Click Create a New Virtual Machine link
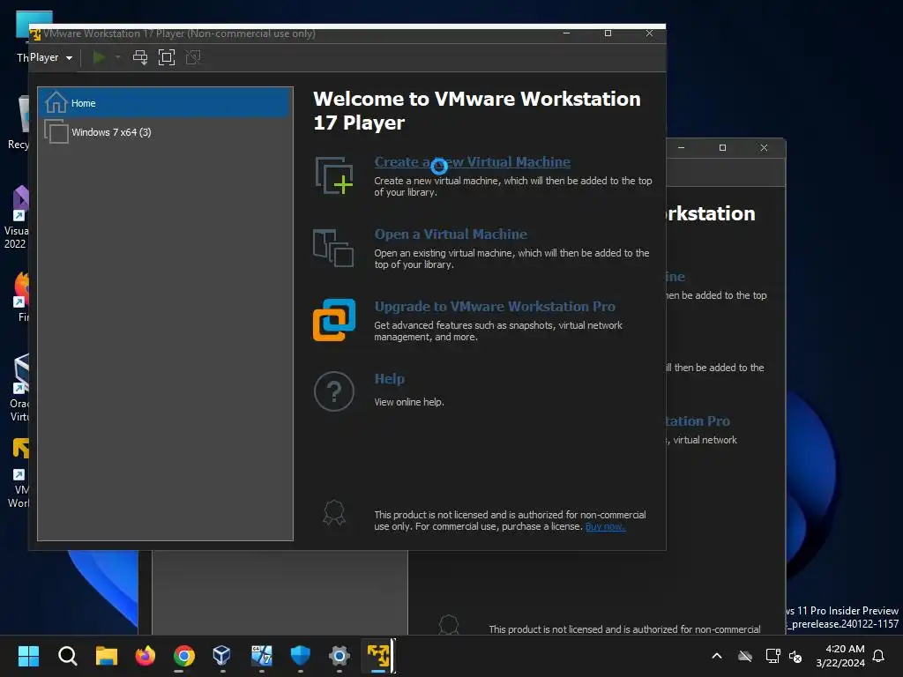This screenshot has height=677, width=903. (473, 162)
